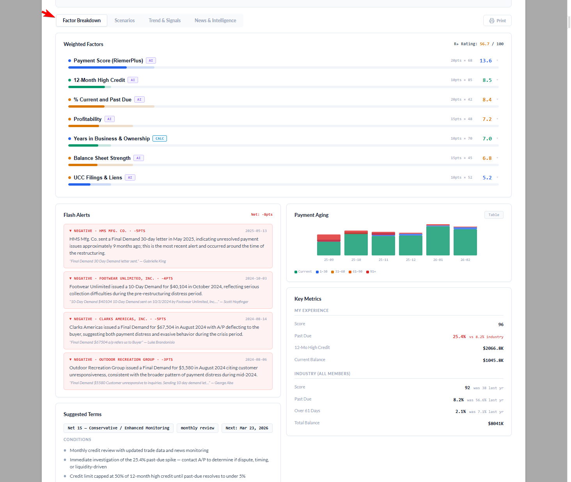This screenshot has height=482, width=571.
Task: Click the printer icon in the Print button
Action: (491, 20)
